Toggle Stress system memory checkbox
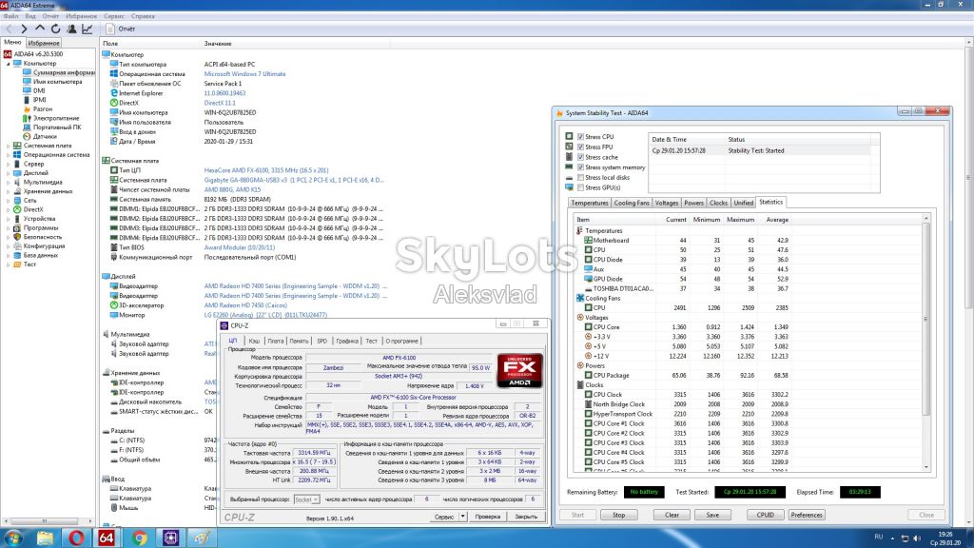The width and height of the screenshot is (974, 548). click(581, 167)
